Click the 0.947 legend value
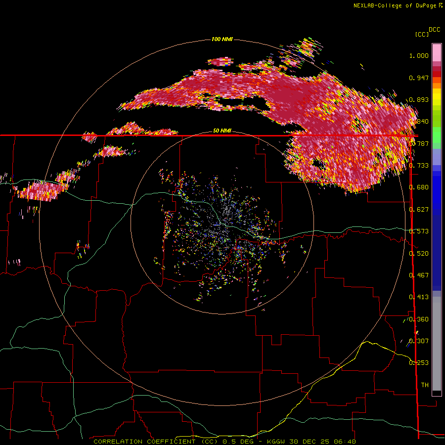 tap(419, 78)
